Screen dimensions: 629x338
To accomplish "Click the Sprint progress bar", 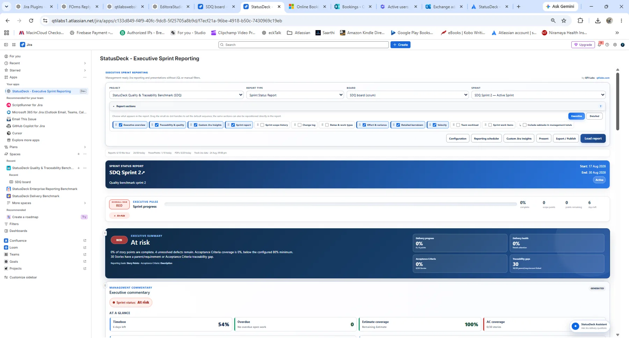I will (341, 204).
